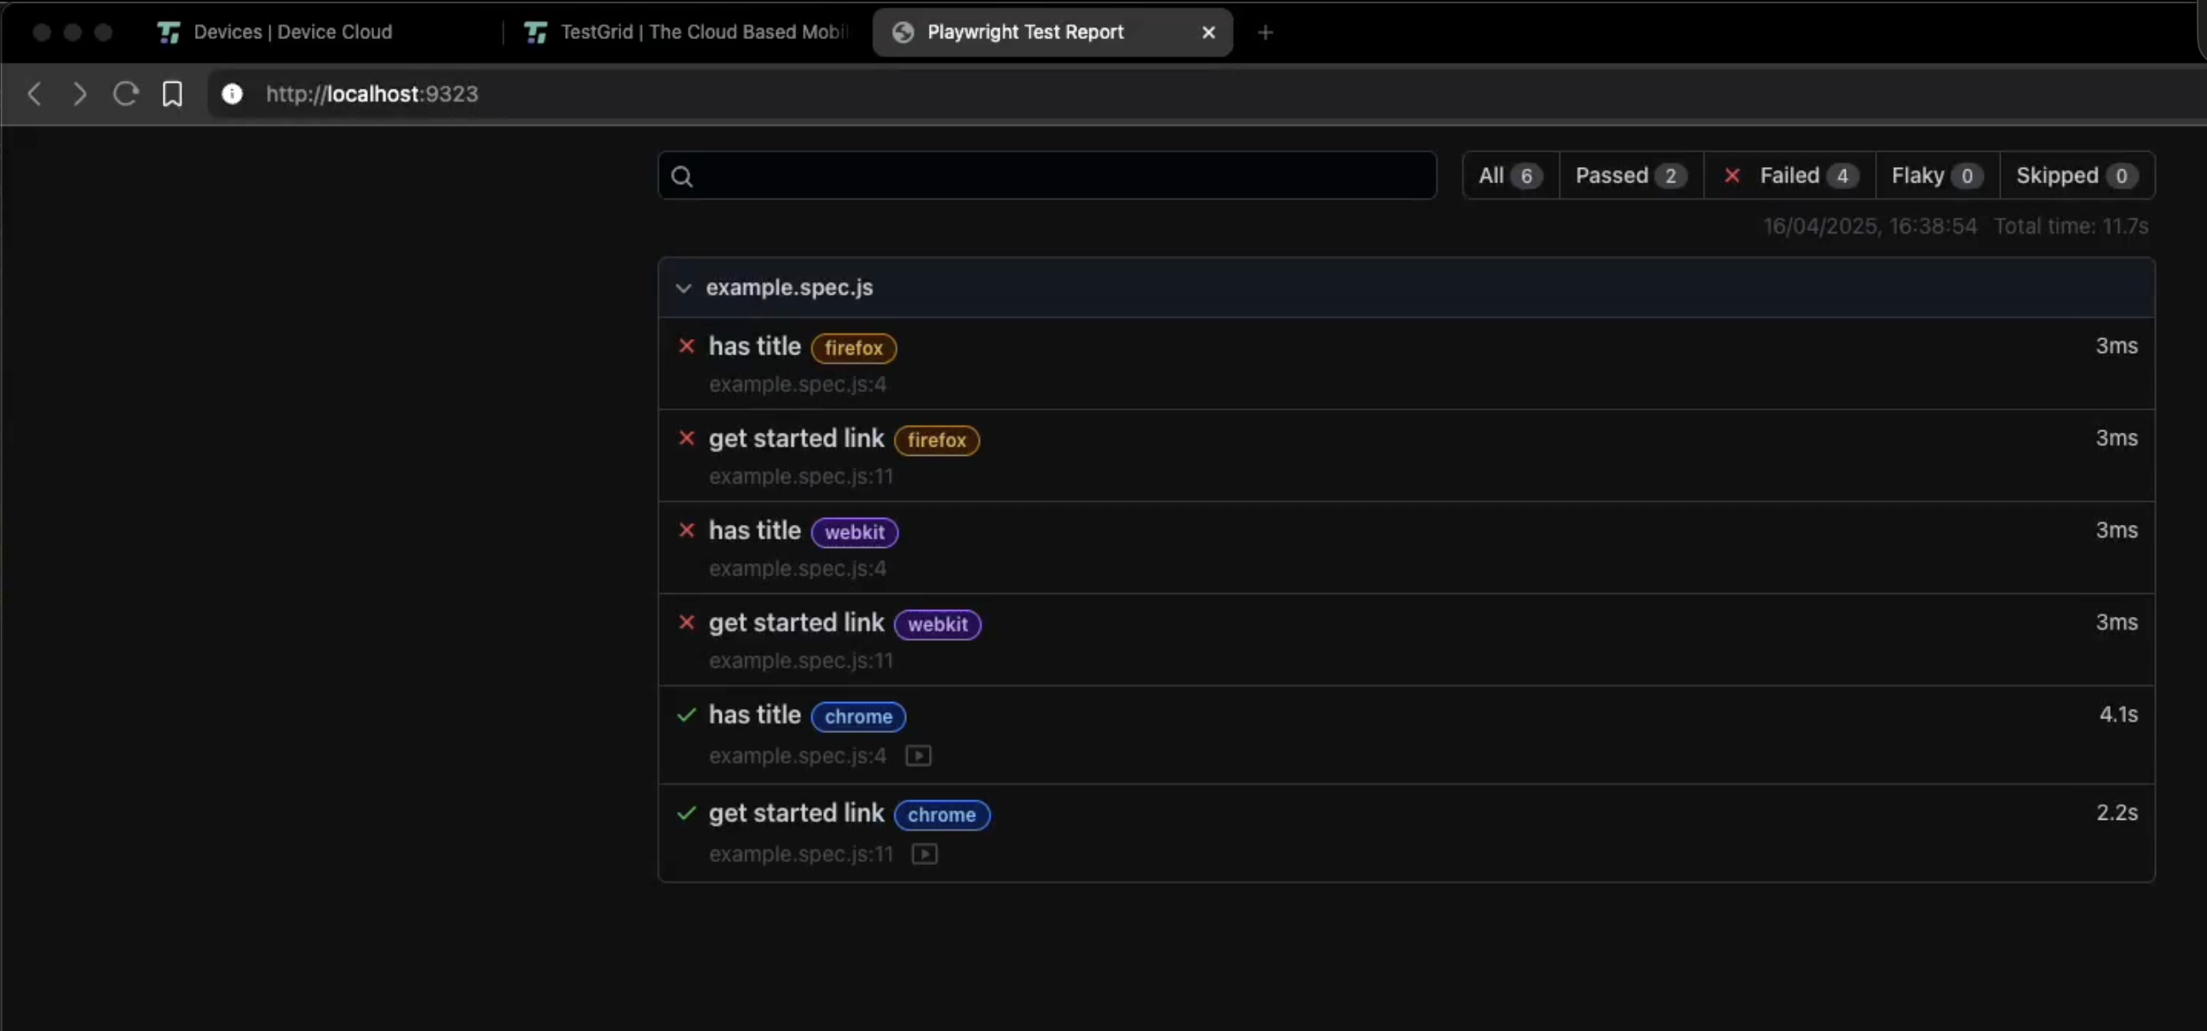
Task: Click the example.spec.js file name header
Action: click(x=789, y=288)
